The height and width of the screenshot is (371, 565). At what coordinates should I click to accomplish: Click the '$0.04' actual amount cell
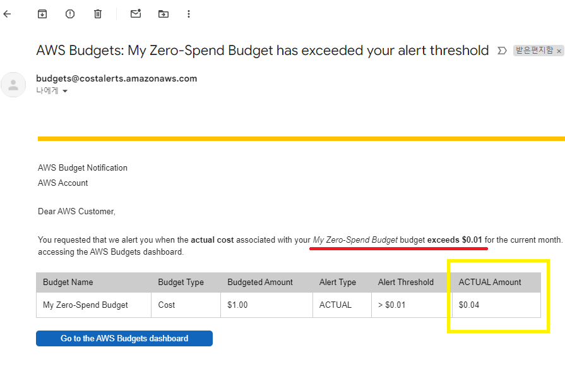pos(497,305)
